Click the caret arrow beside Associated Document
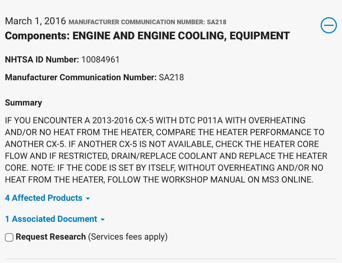Screen dimensions: 342x263 pyautogui.click(x=103, y=220)
